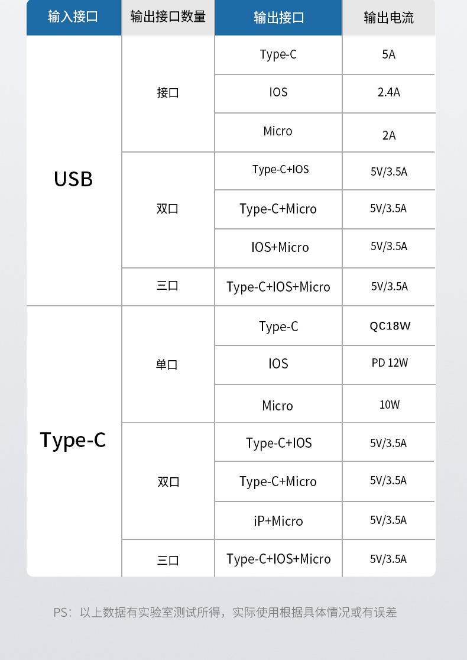Select the IOS cell beside 2.4A
The width and height of the screenshot is (467, 660).
click(x=278, y=92)
